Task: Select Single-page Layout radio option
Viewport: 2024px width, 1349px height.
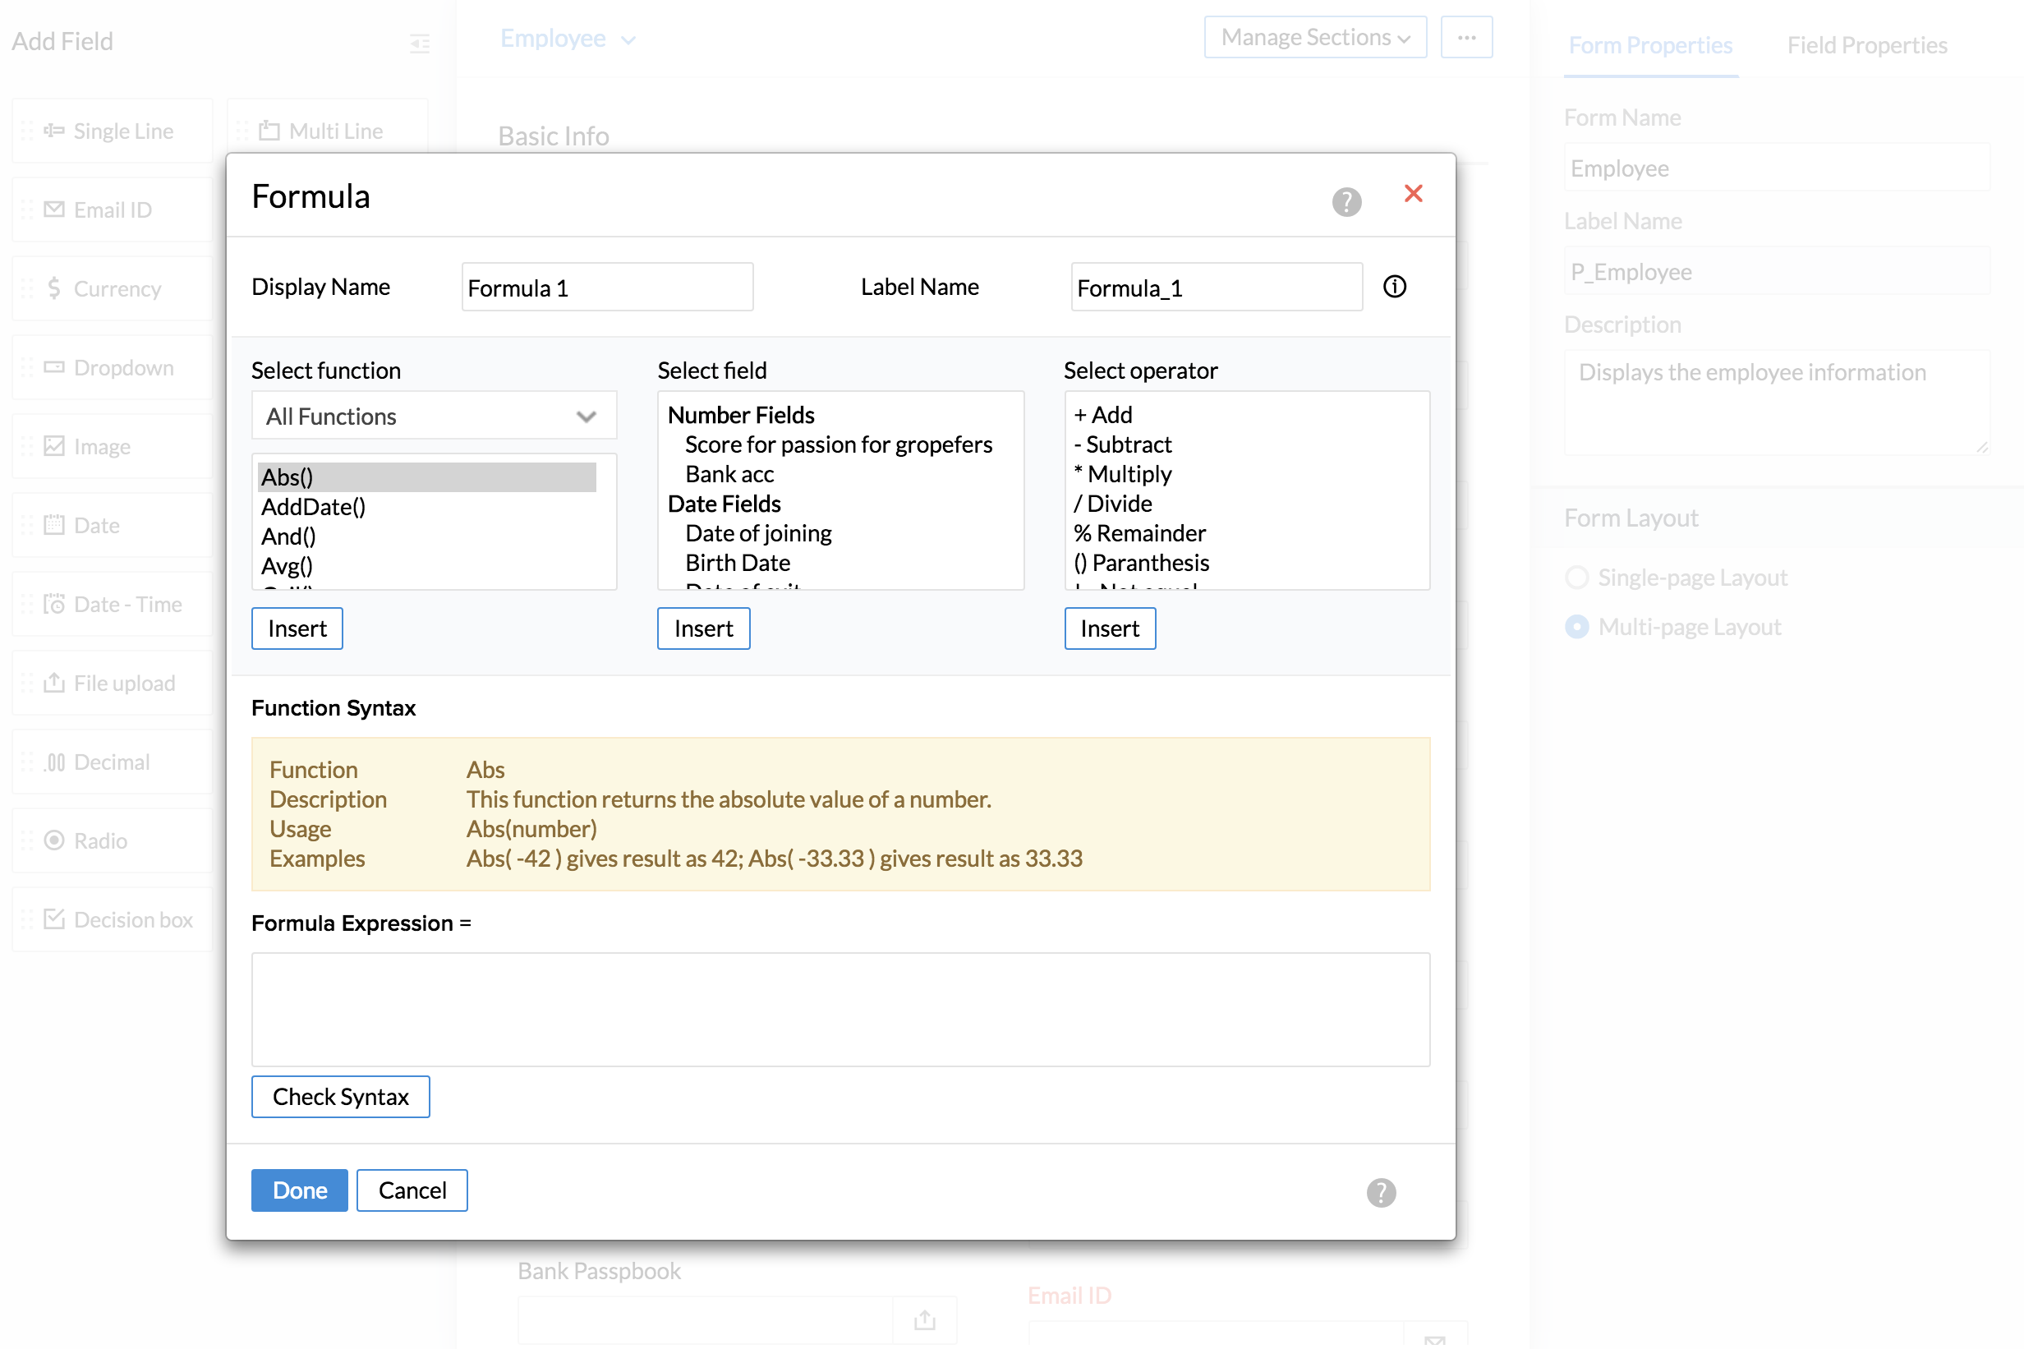Action: click(x=1576, y=578)
